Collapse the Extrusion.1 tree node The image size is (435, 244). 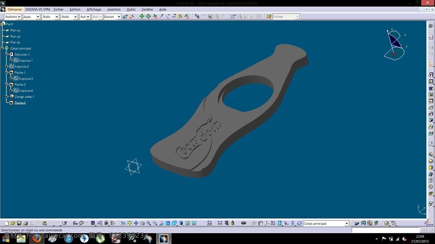point(7,54)
